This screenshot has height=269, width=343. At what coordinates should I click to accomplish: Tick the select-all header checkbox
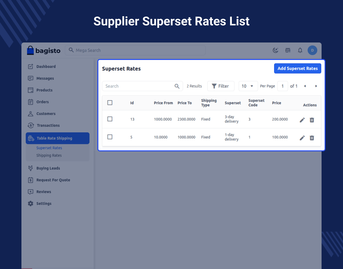tap(110, 103)
